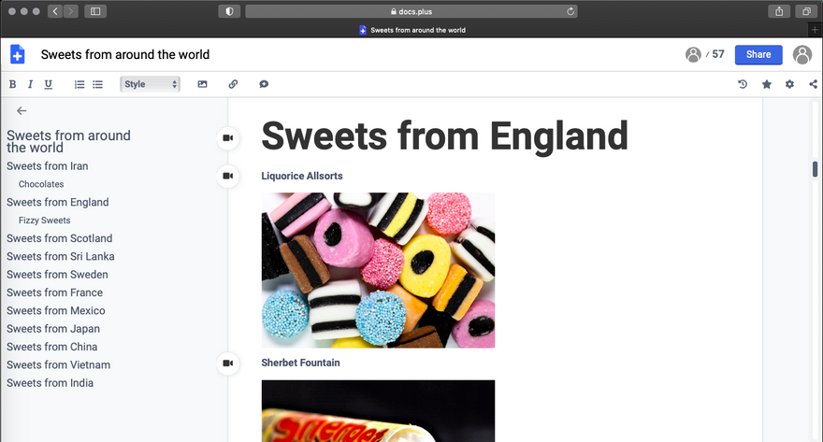This screenshot has height=442, width=823.
Task: Click the document title field
Action: 125,54
